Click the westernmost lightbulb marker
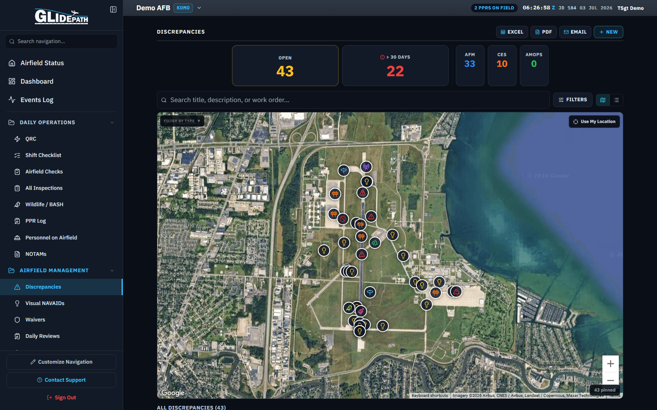This screenshot has height=410, width=657. 324,250
